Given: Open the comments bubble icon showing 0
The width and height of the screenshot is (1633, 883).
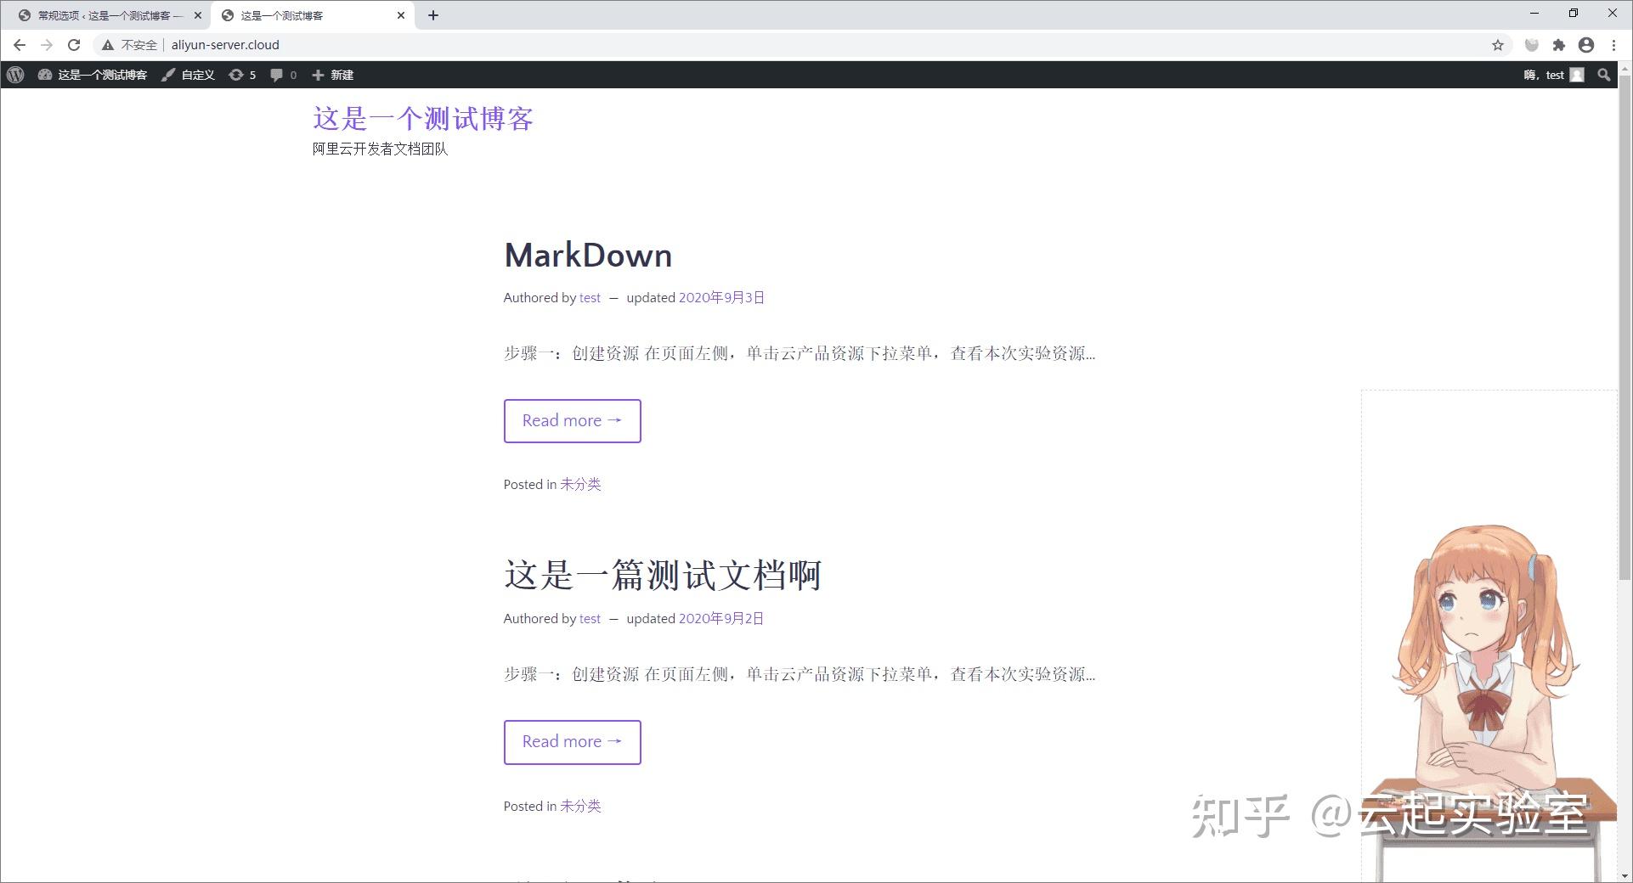Looking at the screenshot, I should click(283, 75).
